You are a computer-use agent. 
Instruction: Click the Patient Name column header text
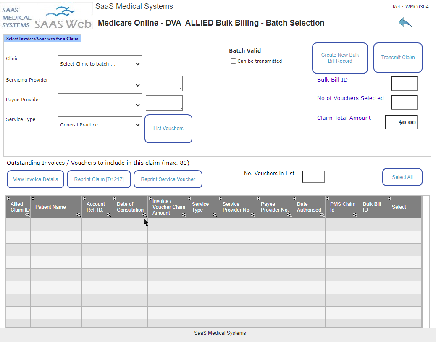tap(50, 207)
